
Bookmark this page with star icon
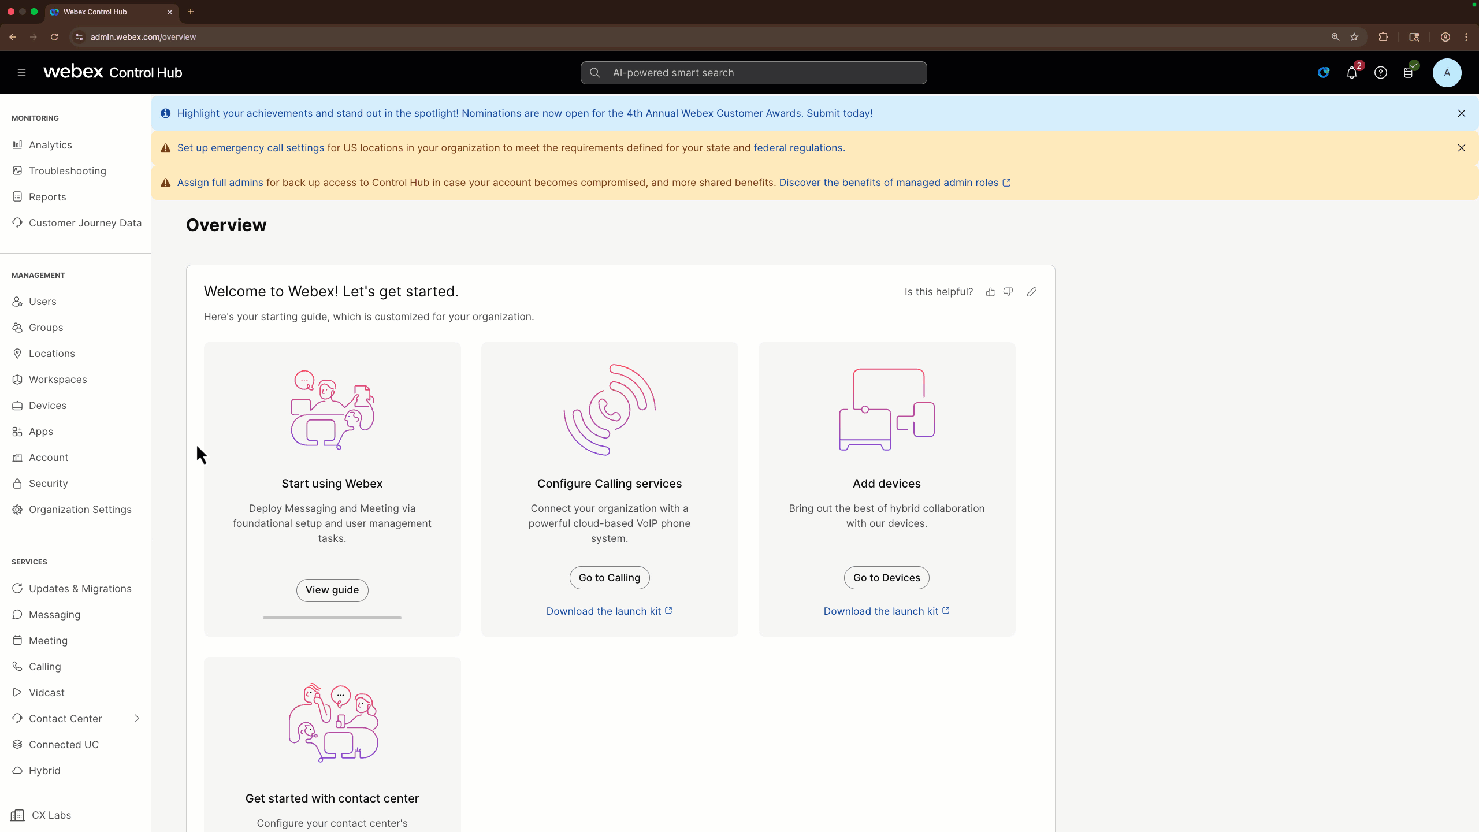pyautogui.click(x=1354, y=37)
